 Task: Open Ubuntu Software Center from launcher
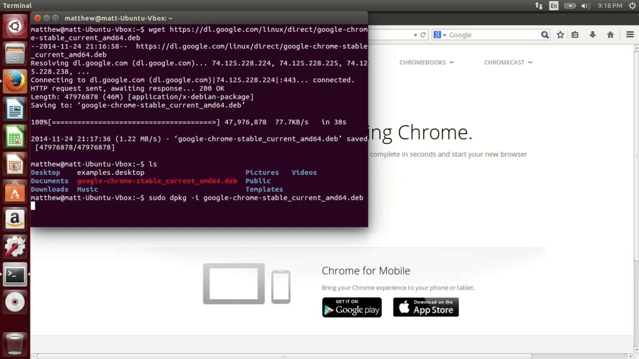tap(15, 190)
